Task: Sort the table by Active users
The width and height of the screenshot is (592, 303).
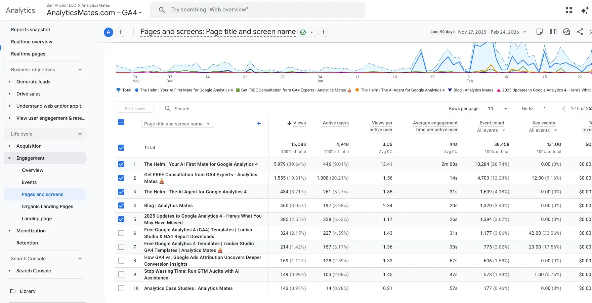Action: [336, 123]
